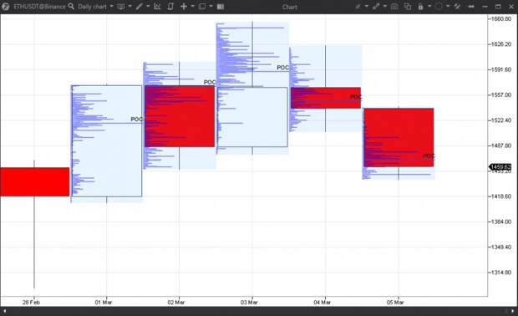Click the 04 Mar date label
Viewport: 518px width, 316px height.
[x=322, y=302]
